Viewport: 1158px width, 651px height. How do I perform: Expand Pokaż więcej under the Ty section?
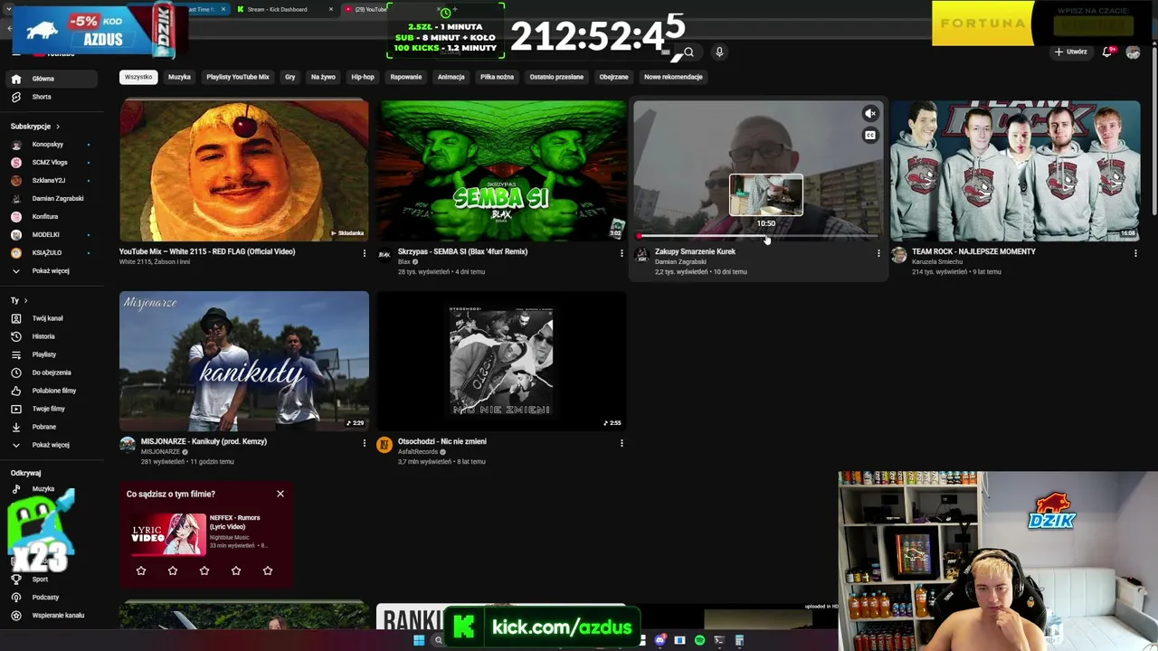click(x=50, y=445)
